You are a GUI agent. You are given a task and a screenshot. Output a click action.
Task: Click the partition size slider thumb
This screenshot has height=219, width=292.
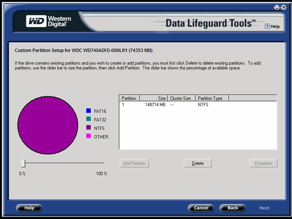[x=23, y=163]
